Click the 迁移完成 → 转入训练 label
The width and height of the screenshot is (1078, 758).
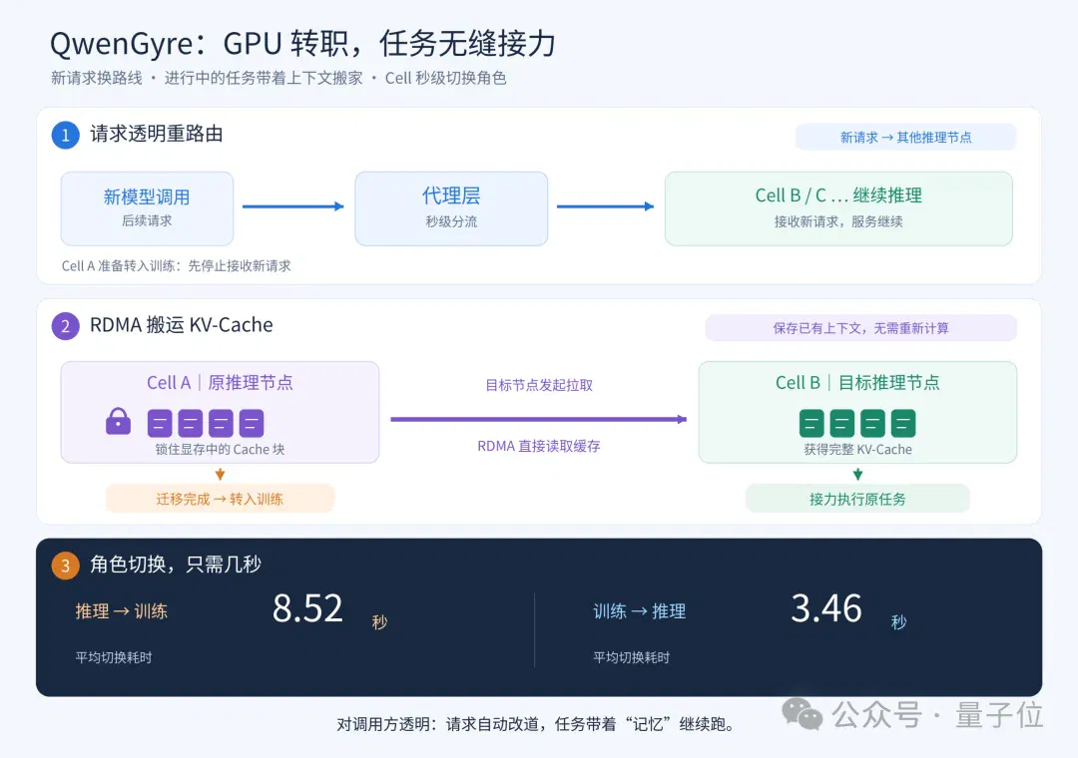click(220, 499)
